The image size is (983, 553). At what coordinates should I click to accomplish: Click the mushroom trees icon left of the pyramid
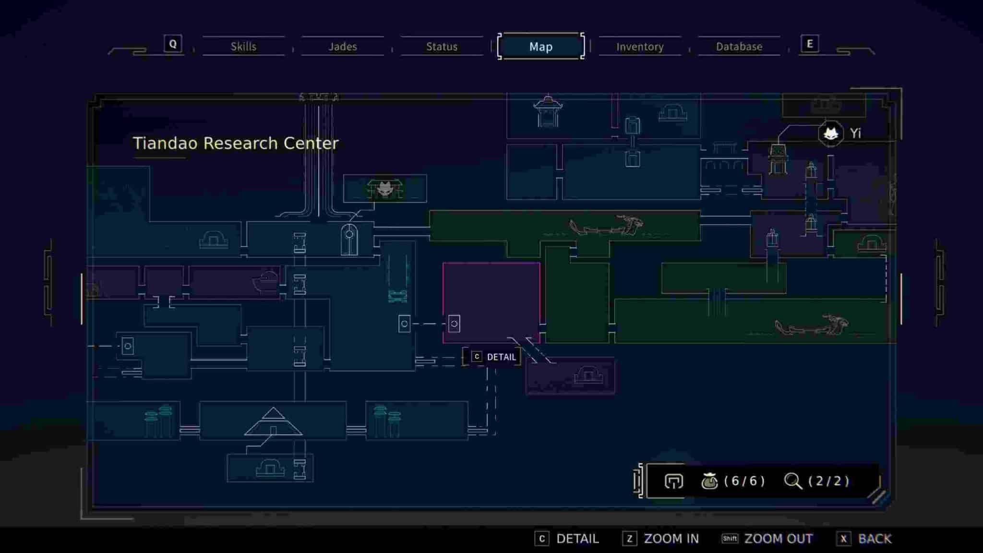(158, 421)
